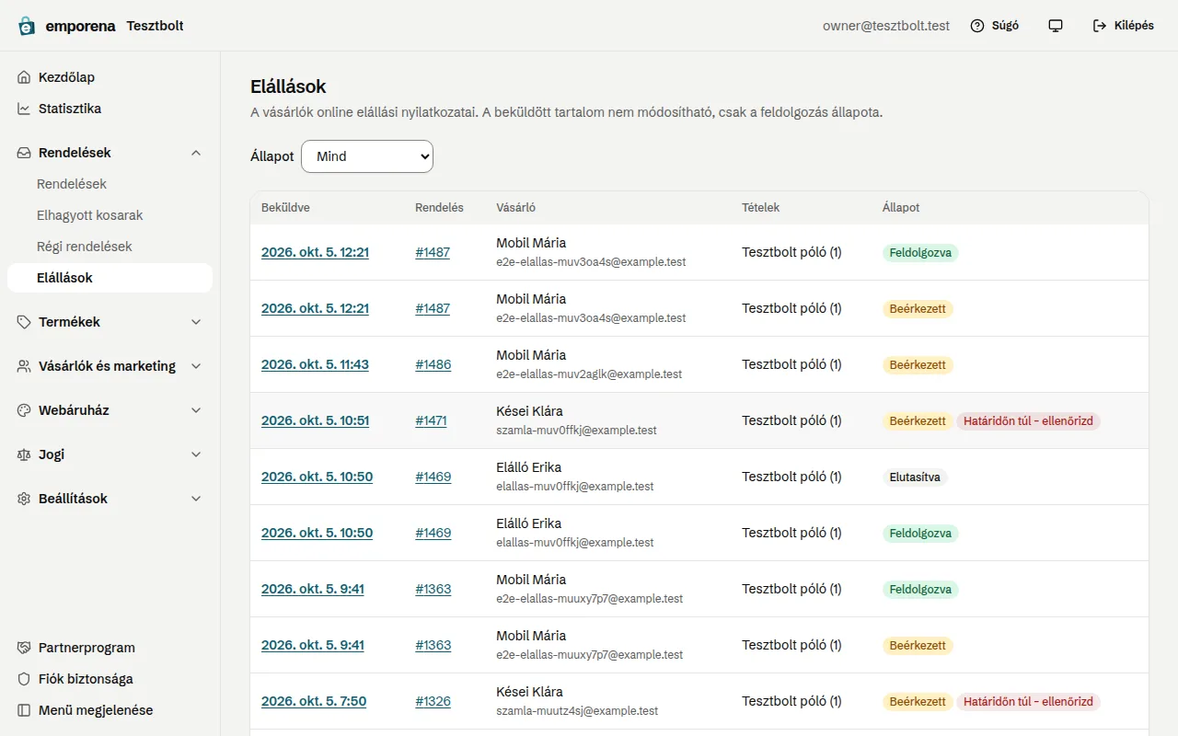The height and width of the screenshot is (736, 1178).
Task: Click the Rendelések inbox icon
Action: point(24,153)
